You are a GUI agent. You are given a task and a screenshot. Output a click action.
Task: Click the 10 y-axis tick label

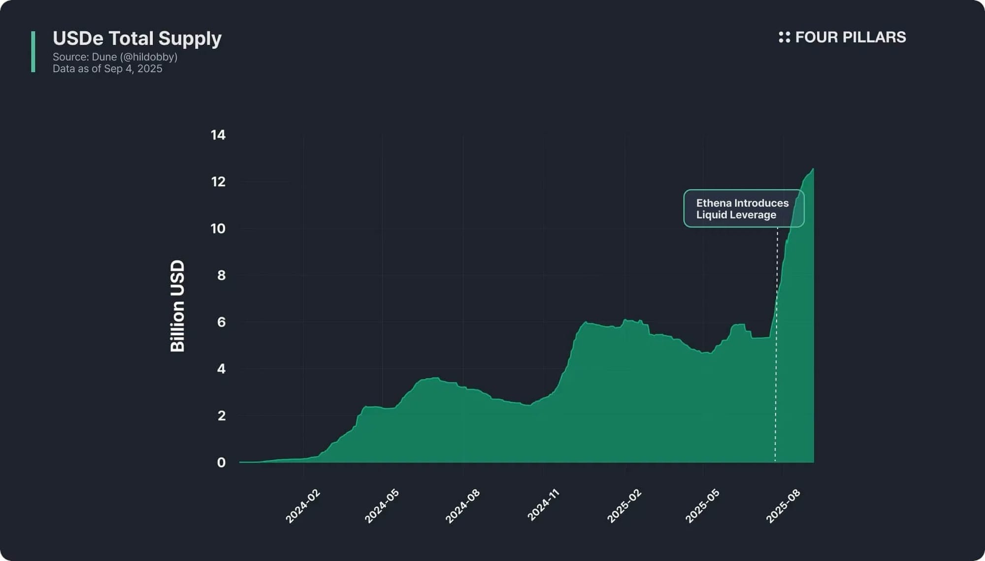(218, 229)
